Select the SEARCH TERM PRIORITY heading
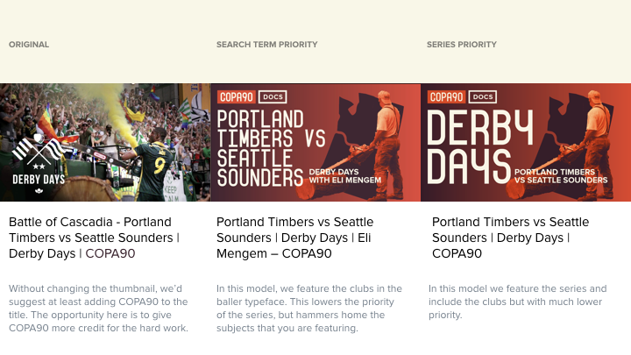Image resolution: width=631 pixels, height=355 pixels. (x=266, y=45)
